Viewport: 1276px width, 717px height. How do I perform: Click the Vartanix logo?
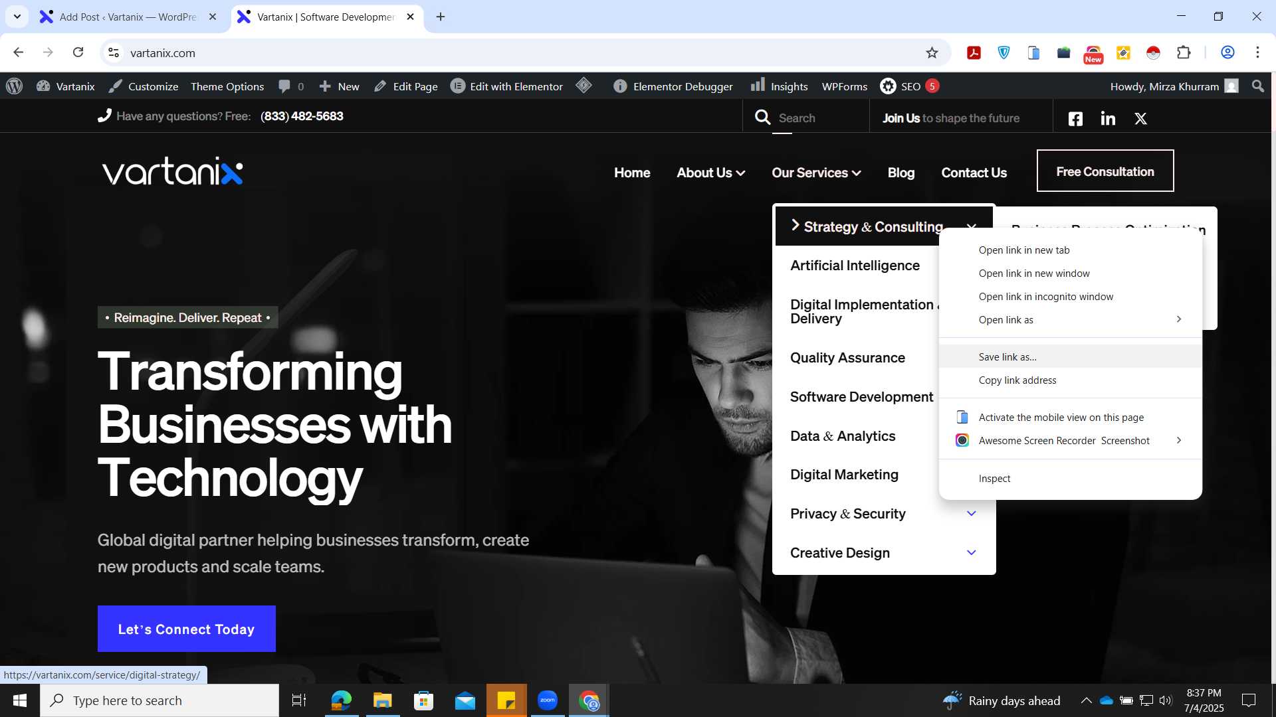pos(173,171)
